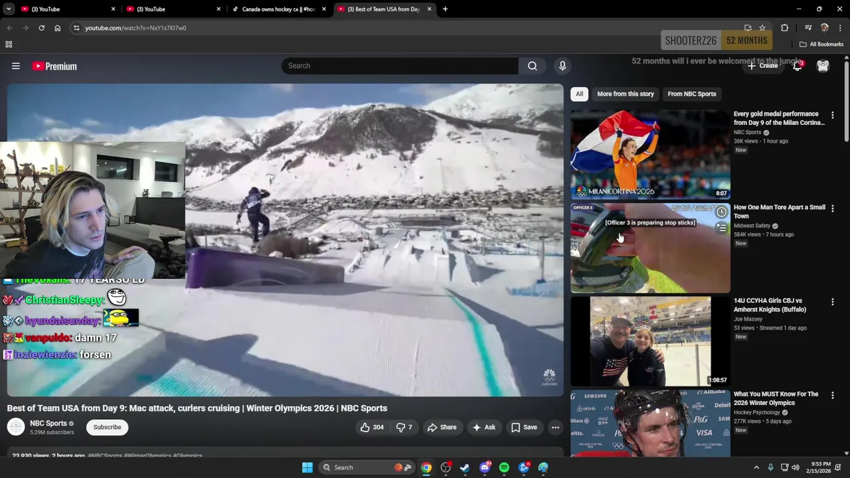Reload the current page

[41, 28]
